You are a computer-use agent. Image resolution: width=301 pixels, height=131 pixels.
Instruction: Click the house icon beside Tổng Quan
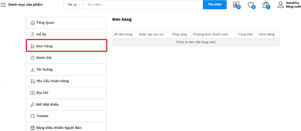click(32, 23)
